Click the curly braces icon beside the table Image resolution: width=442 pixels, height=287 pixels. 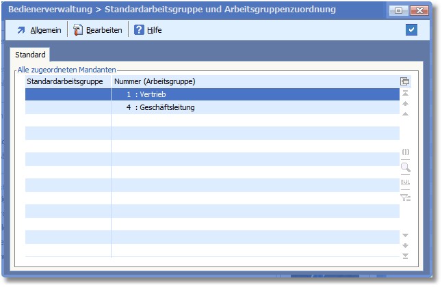405,152
